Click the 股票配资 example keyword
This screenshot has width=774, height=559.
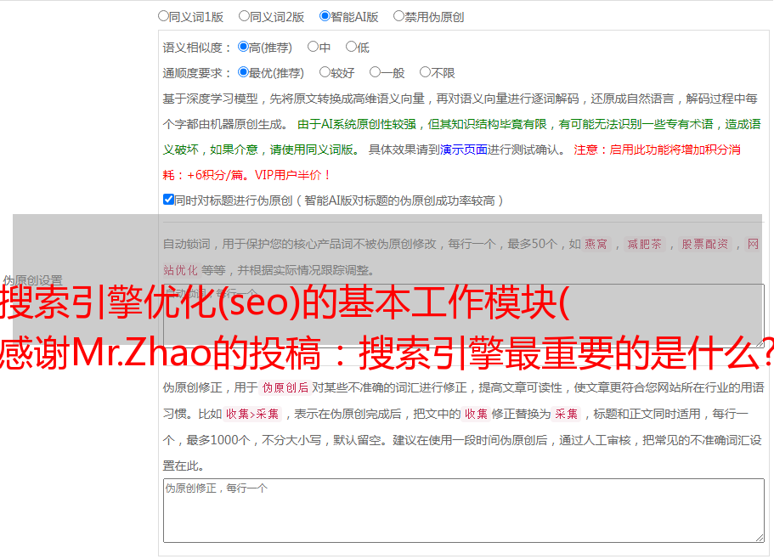point(705,244)
